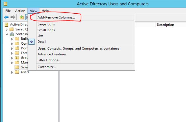Open Add/Remove Columns menu entry
Viewport: 186px width, 122px height.
pyautogui.click(x=56, y=17)
